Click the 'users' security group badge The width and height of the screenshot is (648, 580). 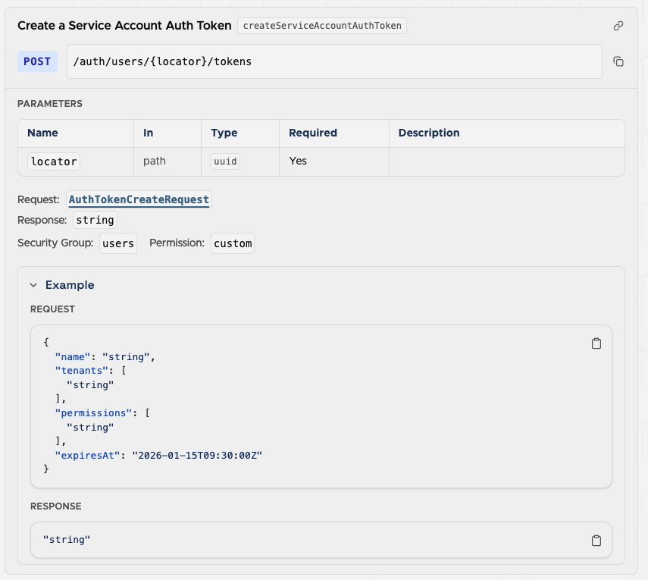(118, 243)
